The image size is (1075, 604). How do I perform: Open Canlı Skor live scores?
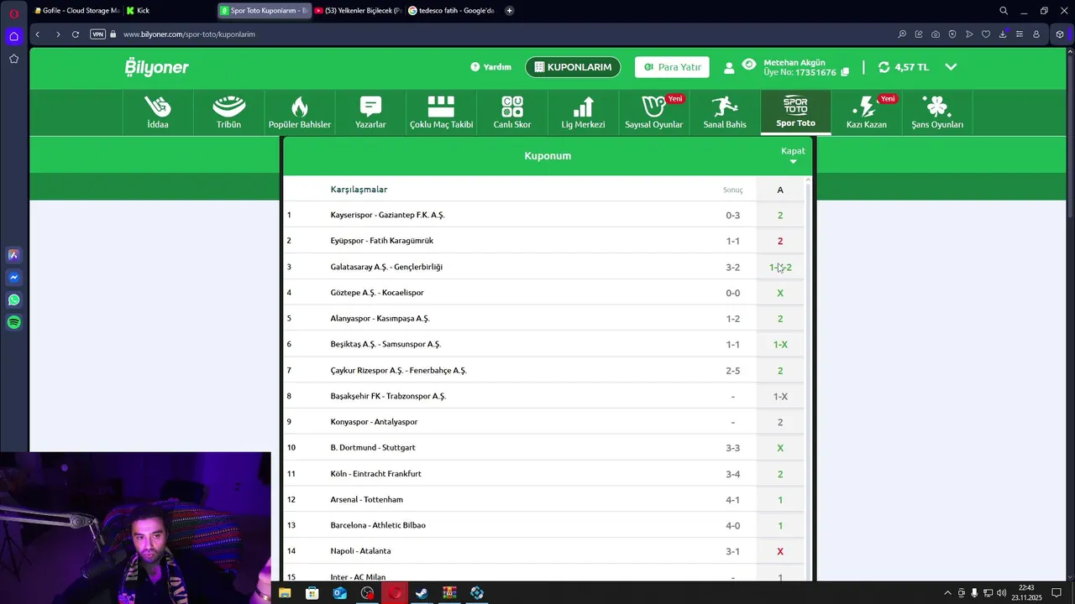[x=512, y=112]
